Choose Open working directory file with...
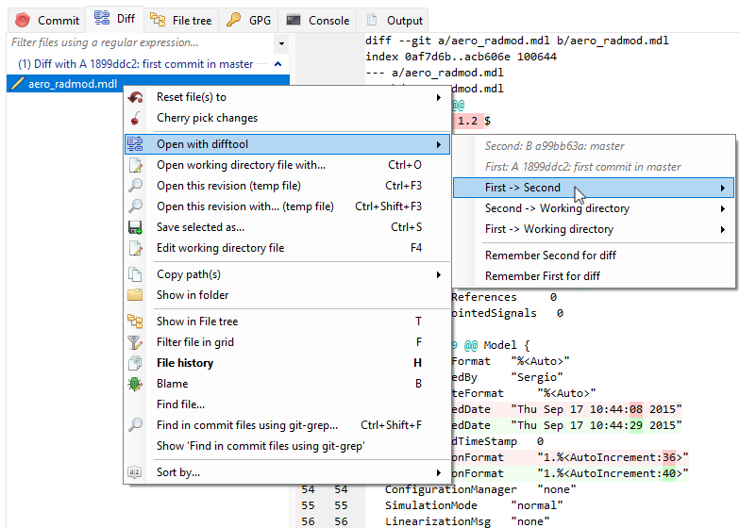739x528 pixels. coord(288,165)
